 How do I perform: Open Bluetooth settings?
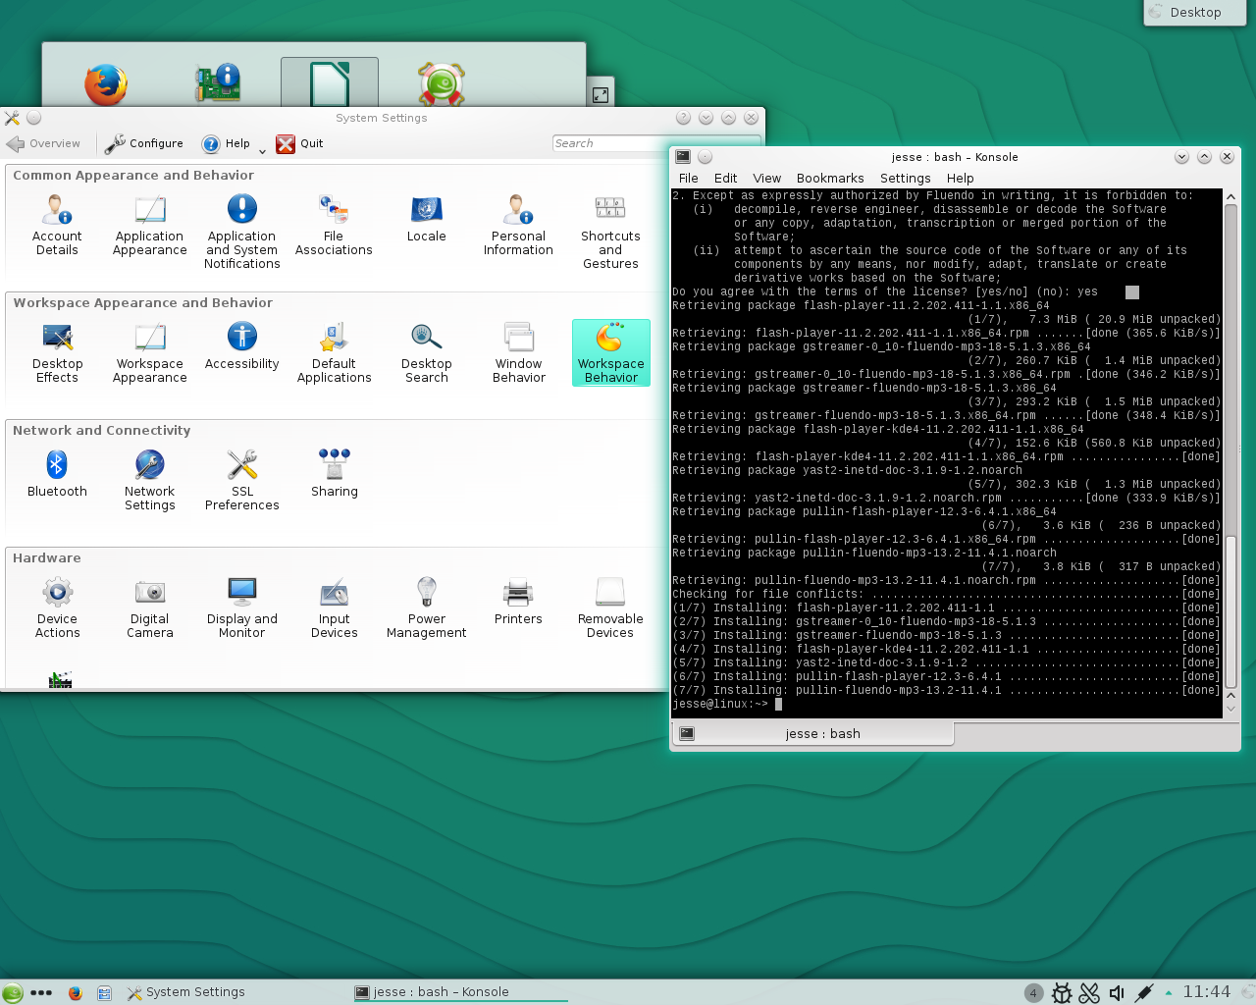click(x=57, y=473)
